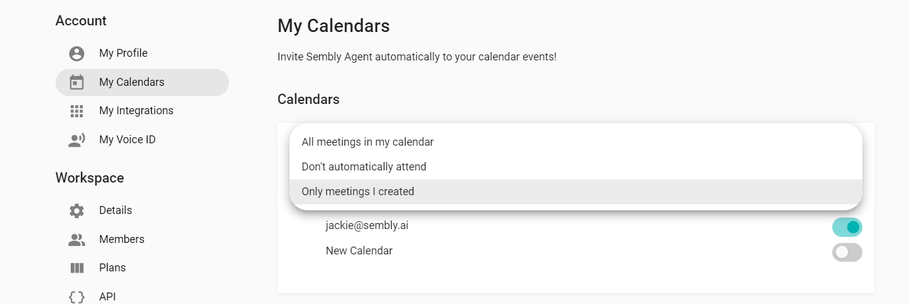Click the Details gear icon
This screenshot has height=304, width=909.
[77, 211]
